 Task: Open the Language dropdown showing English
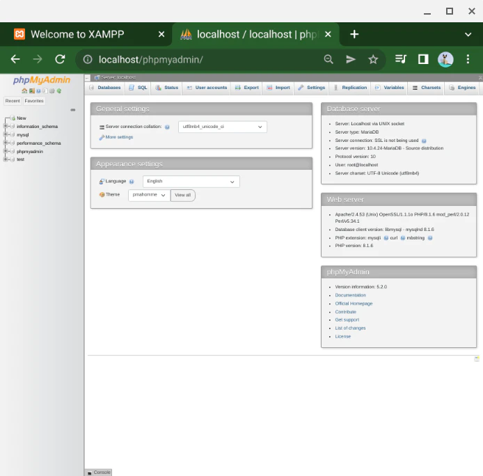191,182
